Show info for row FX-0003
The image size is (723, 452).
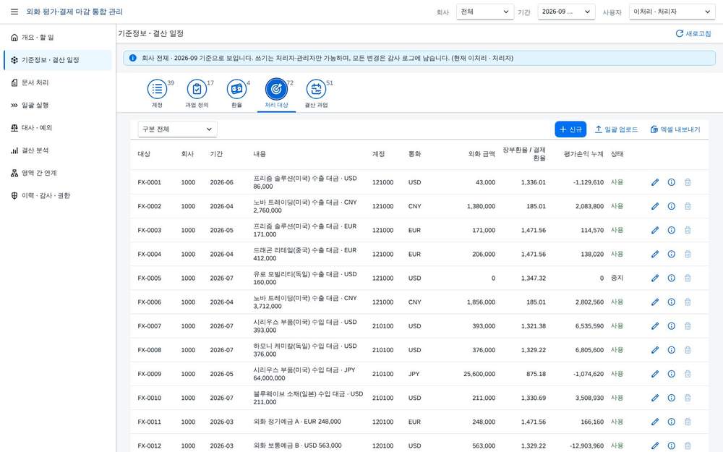coord(672,230)
